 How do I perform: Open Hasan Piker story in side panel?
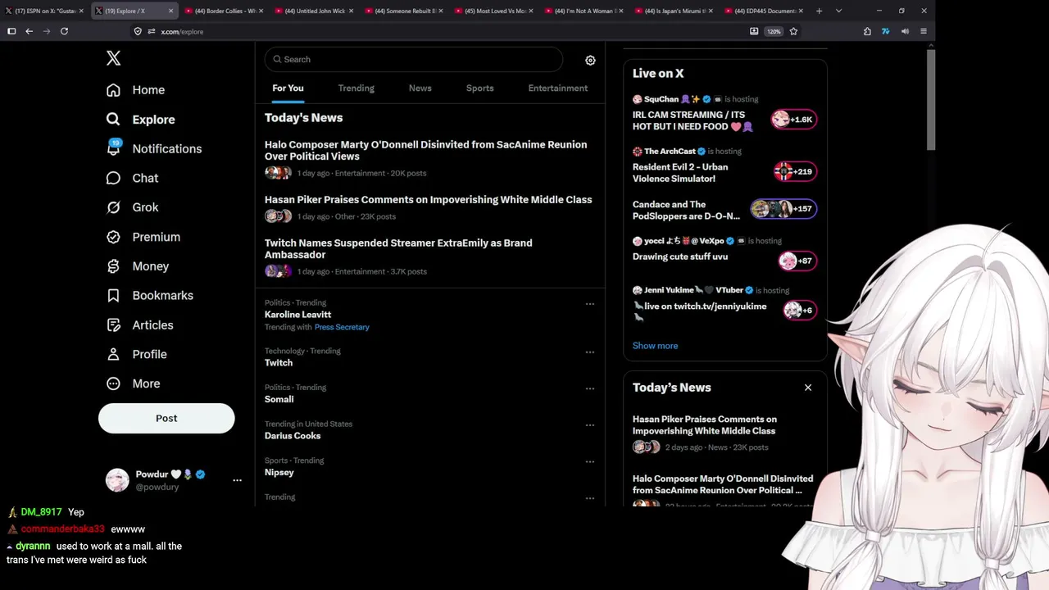[x=705, y=425]
